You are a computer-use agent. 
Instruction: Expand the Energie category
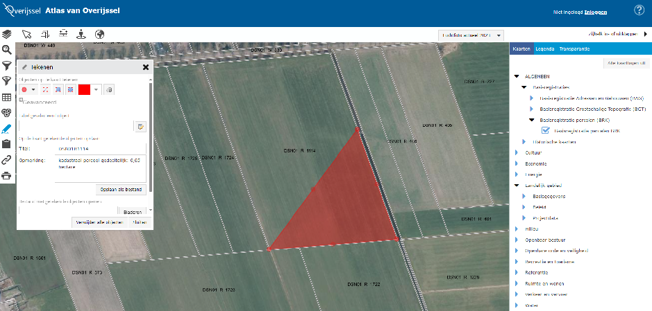tap(517, 175)
